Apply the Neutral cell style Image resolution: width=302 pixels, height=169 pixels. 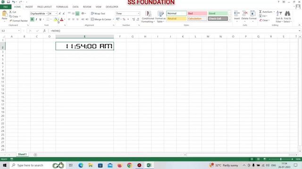tap(176, 19)
